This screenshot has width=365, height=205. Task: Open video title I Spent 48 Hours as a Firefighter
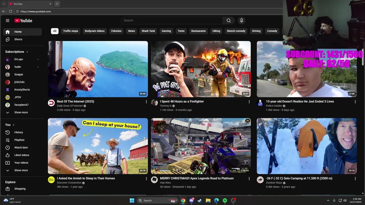click(x=182, y=101)
